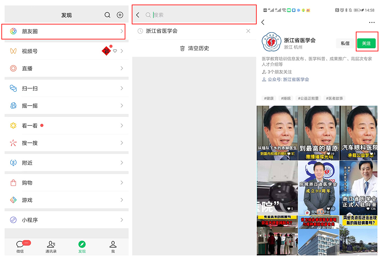Open the 公众号: 浙江省医学会 link
This screenshot has width=382, height=260.
click(x=285, y=79)
